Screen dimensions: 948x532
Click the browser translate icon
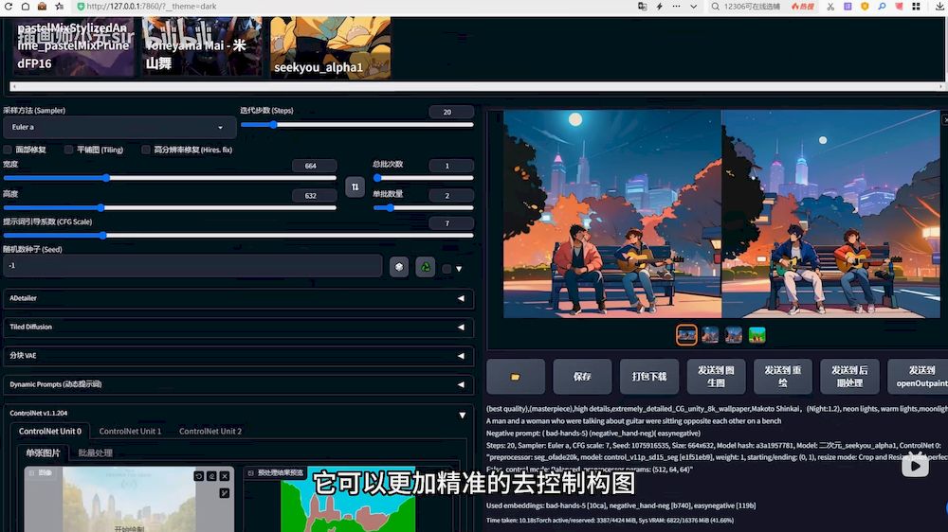pos(643,7)
